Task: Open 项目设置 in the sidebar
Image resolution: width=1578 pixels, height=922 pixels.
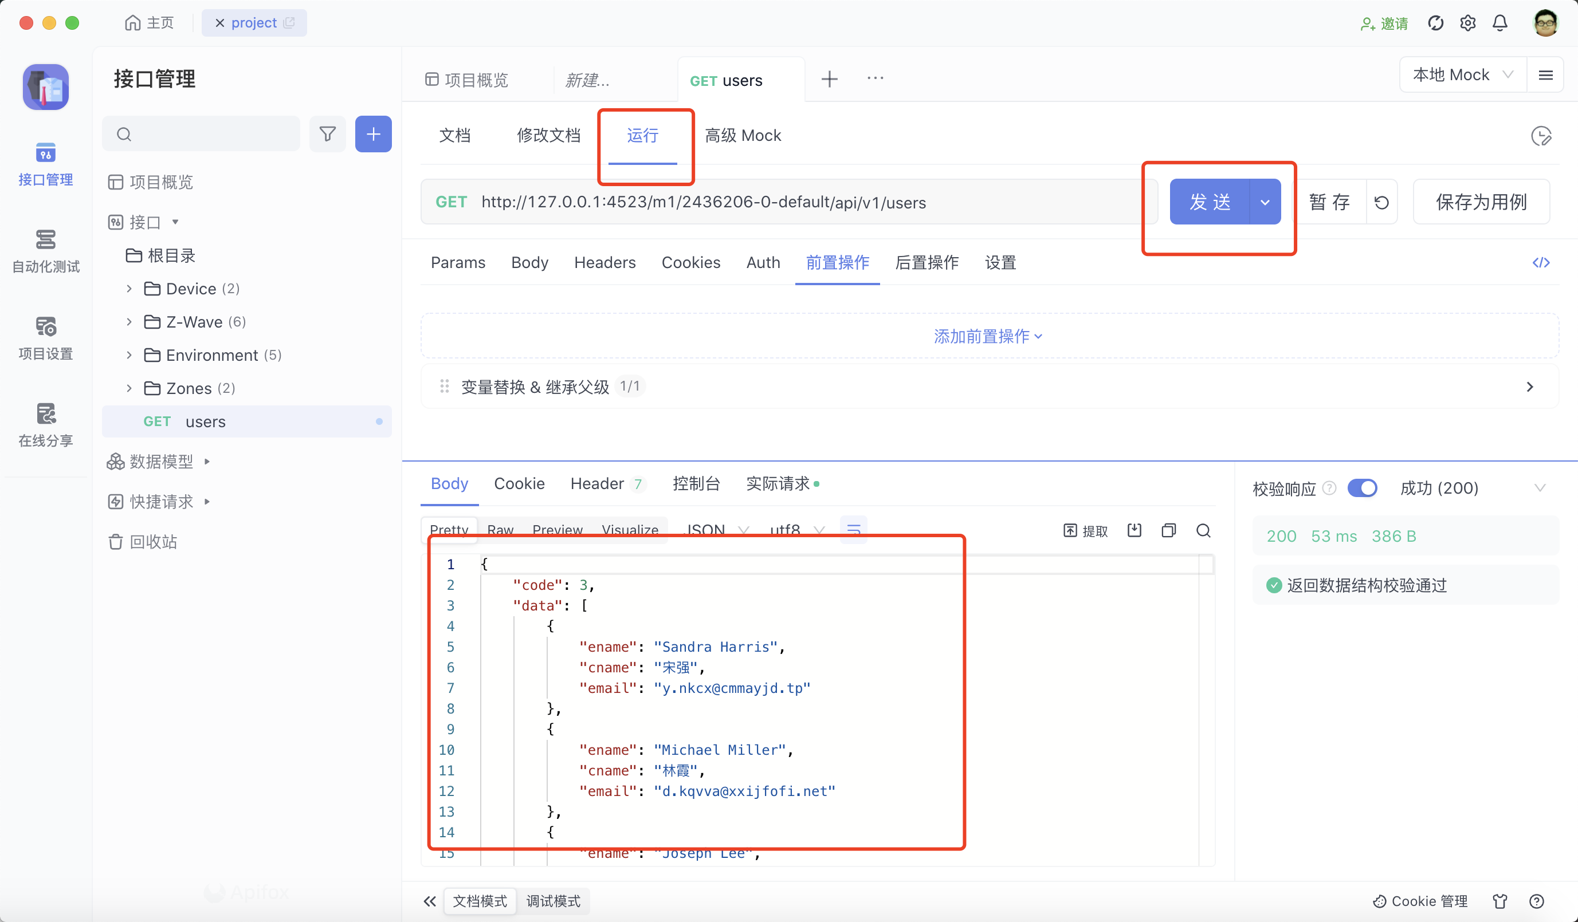Action: click(x=45, y=338)
